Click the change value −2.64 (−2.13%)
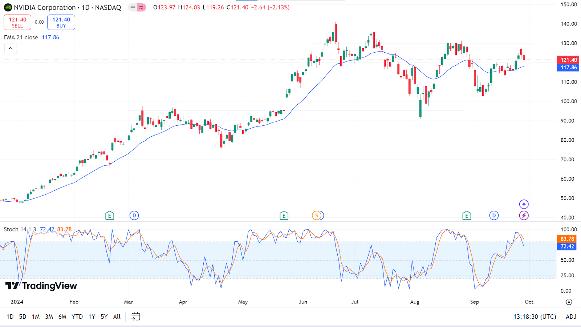 (270, 7)
